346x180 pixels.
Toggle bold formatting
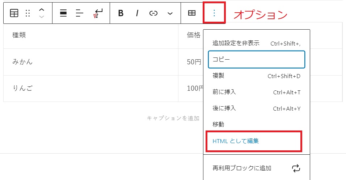121,13
